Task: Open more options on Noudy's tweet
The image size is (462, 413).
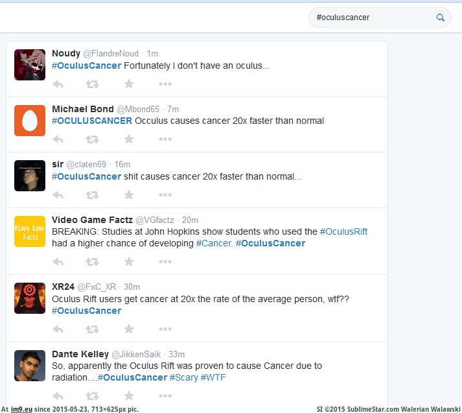Action: (165, 84)
